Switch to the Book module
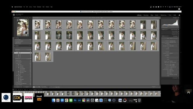 tap(157, 15)
